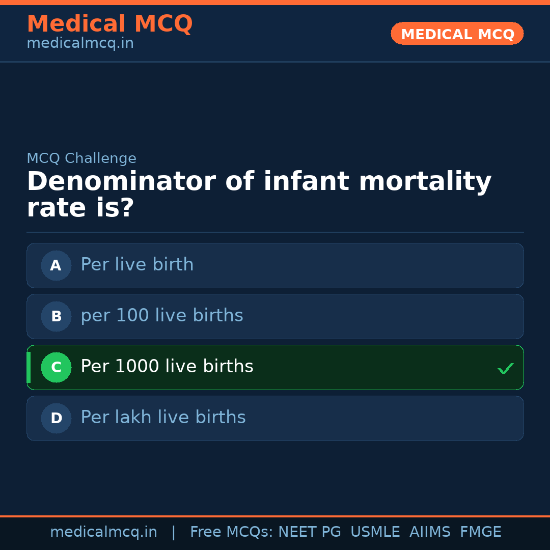Screen dimensions: 550x550
Task: Click the circular B option badge
Action: coord(56,316)
